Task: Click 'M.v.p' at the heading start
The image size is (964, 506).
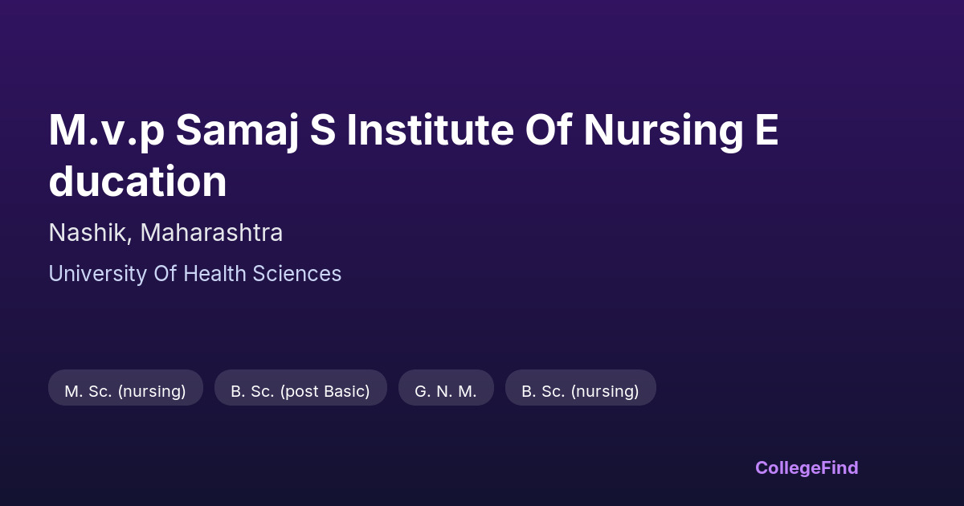Action: tap(106, 131)
